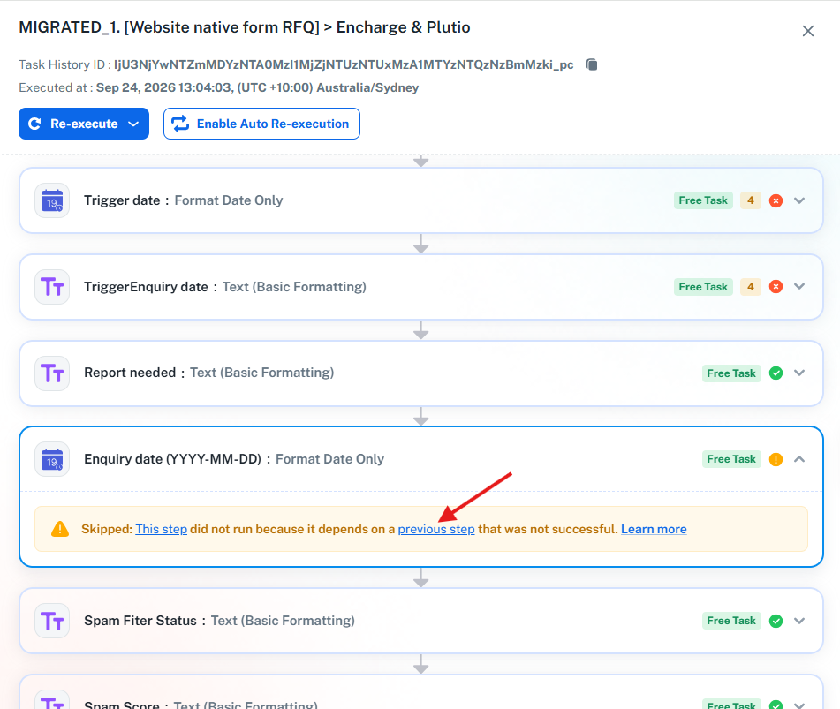Viewport: 840px width, 709px height.
Task: Close the task history panel
Action: [808, 31]
